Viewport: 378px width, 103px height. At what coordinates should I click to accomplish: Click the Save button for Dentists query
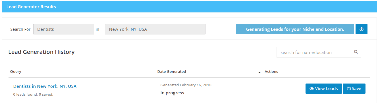pos(354,89)
